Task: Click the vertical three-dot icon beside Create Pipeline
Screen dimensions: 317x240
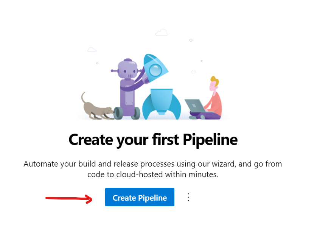Action: pos(188,197)
